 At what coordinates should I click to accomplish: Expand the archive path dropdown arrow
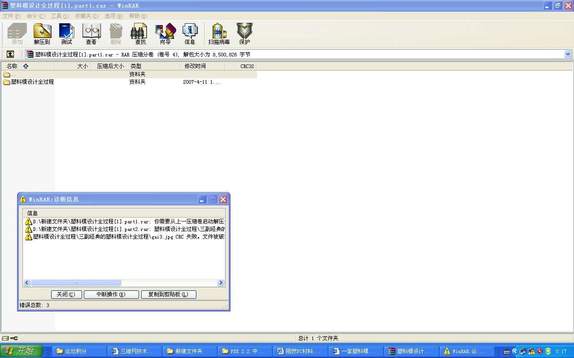(568, 54)
